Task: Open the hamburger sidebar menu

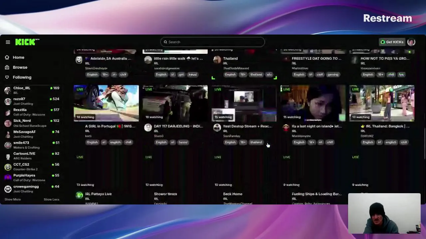Action: tap(8, 42)
